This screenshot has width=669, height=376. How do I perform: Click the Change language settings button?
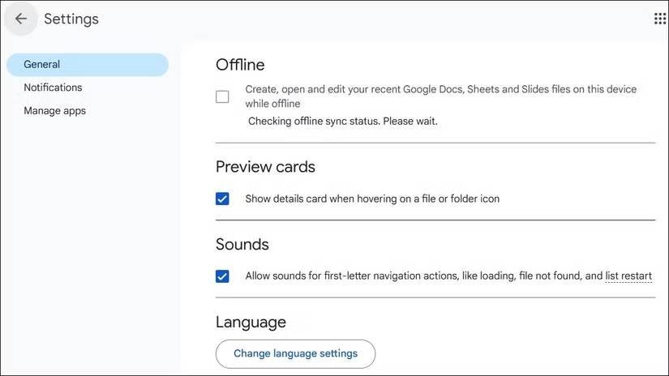(x=295, y=353)
